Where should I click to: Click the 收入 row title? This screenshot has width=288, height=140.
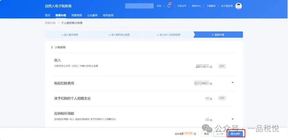[x=57, y=60]
